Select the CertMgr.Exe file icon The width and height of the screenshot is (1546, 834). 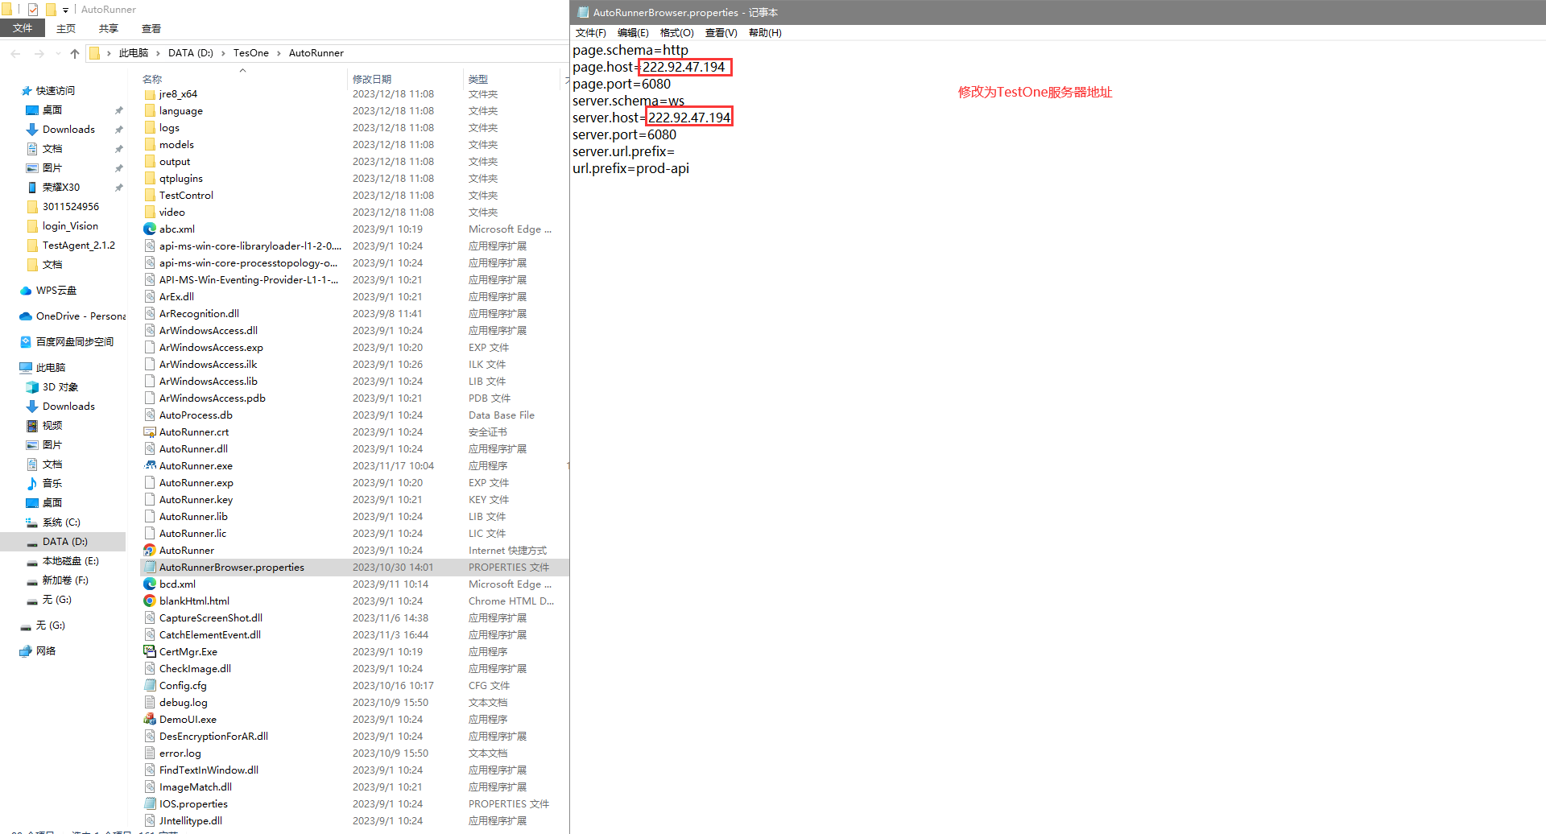coord(150,651)
